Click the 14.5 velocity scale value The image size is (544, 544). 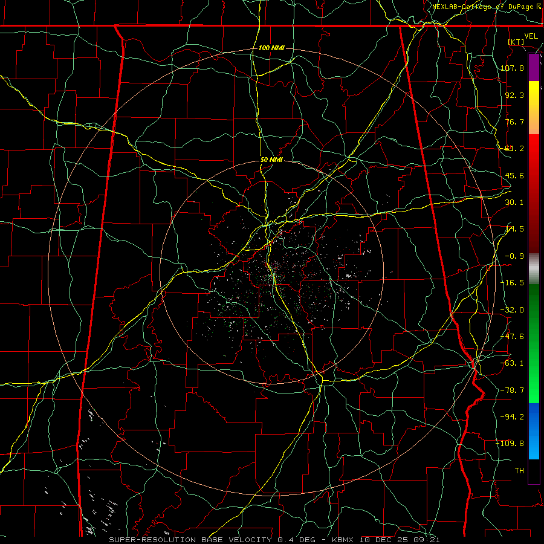click(514, 229)
